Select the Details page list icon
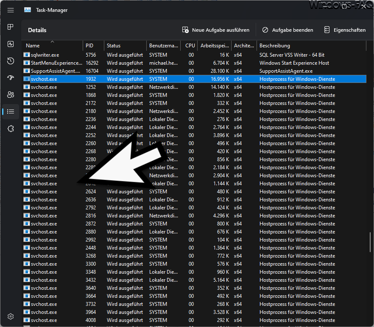Screen dimensions: 374x327 click(11, 111)
